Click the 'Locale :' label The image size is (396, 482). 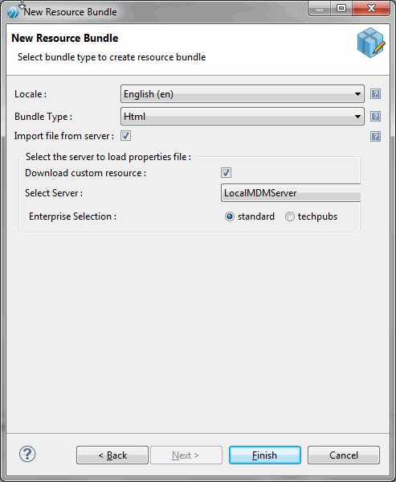pos(31,94)
